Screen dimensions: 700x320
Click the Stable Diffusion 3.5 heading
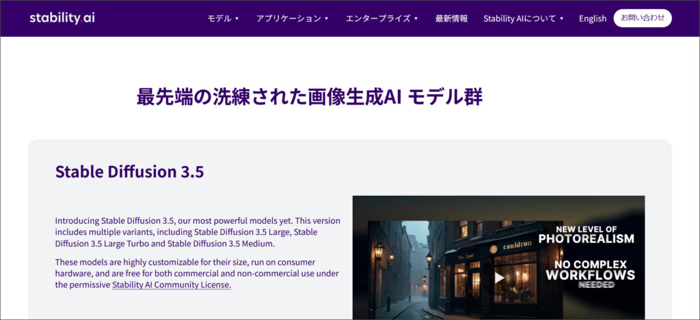tap(129, 171)
